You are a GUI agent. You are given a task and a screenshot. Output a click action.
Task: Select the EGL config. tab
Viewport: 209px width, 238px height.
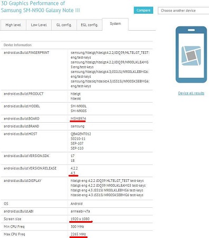pos(89,25)
